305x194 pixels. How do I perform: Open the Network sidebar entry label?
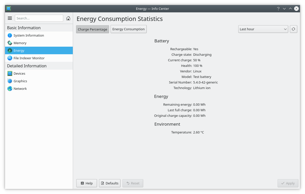coord(20,89)
